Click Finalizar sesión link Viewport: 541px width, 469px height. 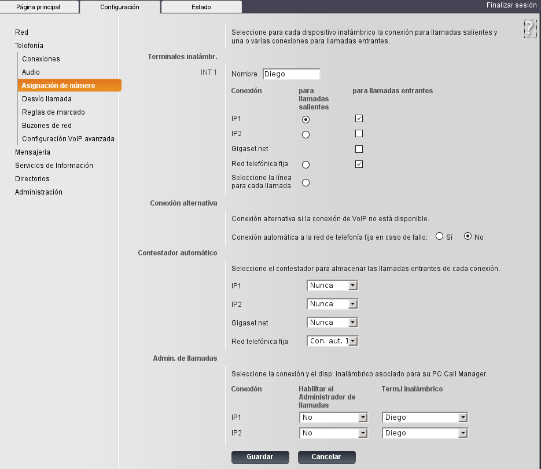511,5
